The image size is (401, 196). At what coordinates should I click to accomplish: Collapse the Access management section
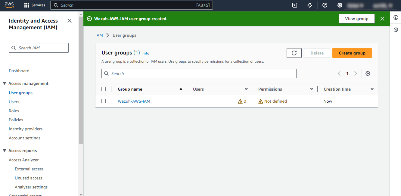click(x=5, y=83)
